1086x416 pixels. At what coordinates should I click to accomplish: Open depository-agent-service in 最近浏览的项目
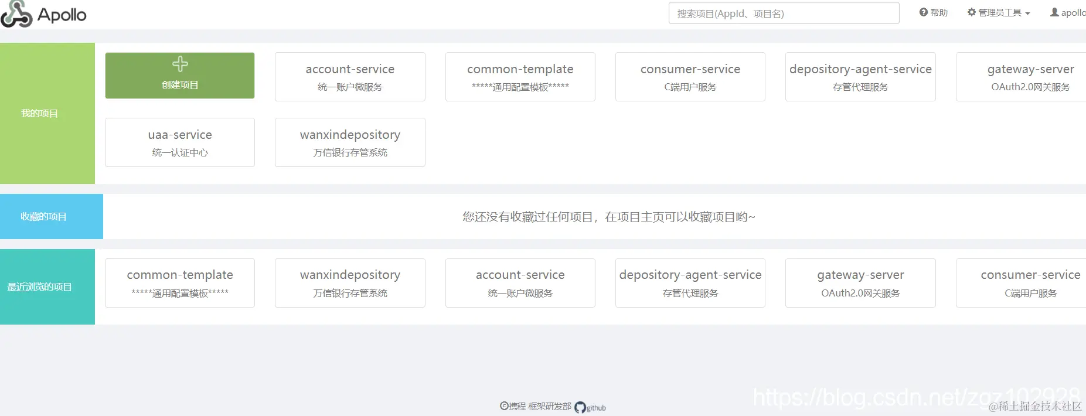tap(690, 283)
